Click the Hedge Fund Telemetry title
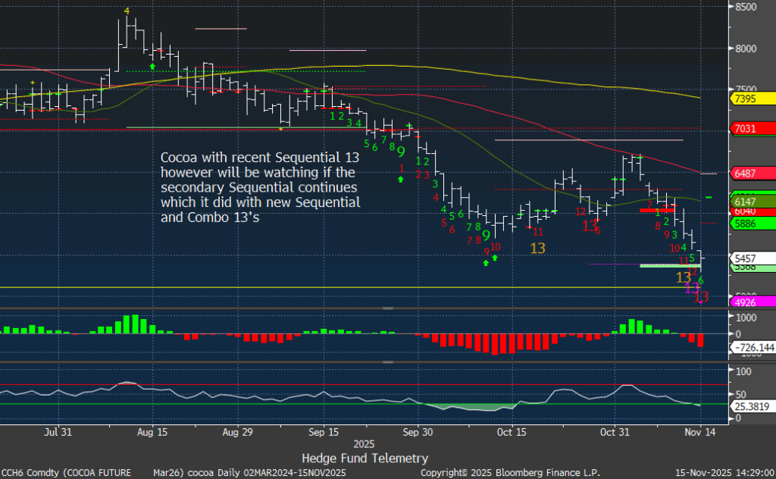This screenshot has height=479, width=776. 365,458
